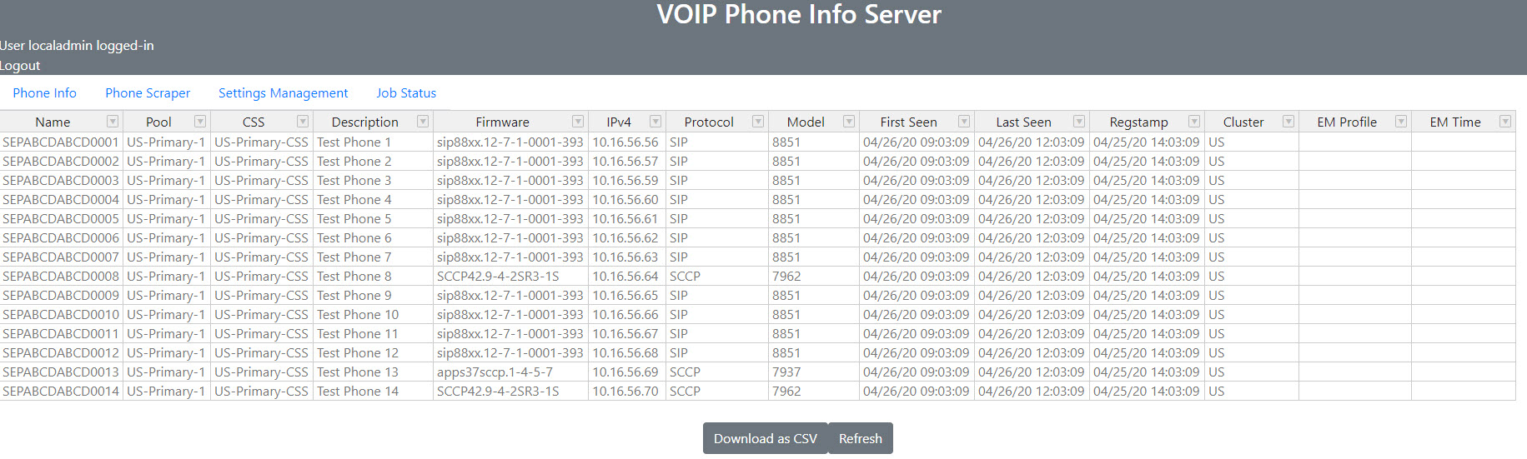This screenshot has width=1527, height=459.
Task: Click the Regstamp column header label
Action: tap(1138, 122)
